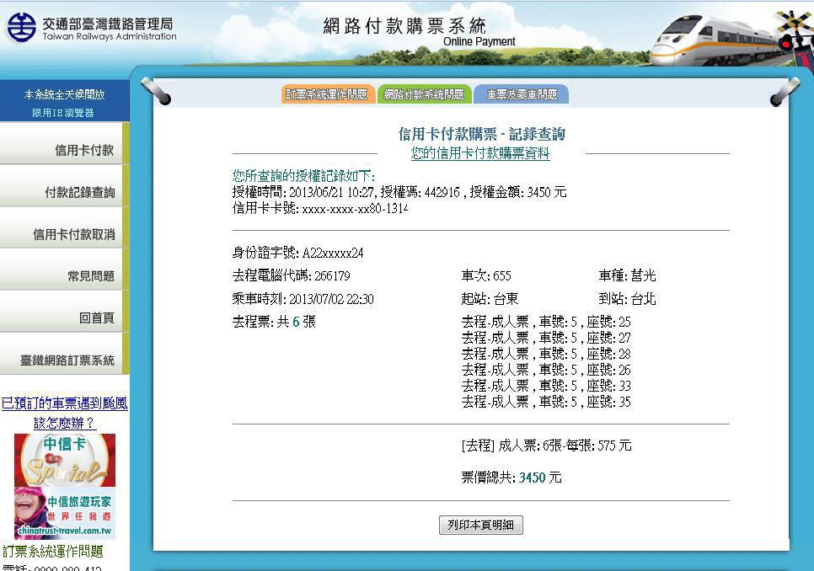
Task: Click the 車次 655 text
Action: point(486,276)
